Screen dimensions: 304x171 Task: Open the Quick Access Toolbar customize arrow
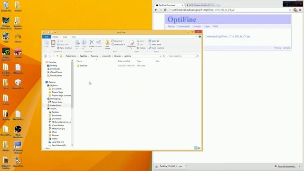(55, 32)
